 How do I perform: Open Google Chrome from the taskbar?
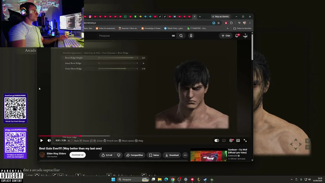click(173, 179)
